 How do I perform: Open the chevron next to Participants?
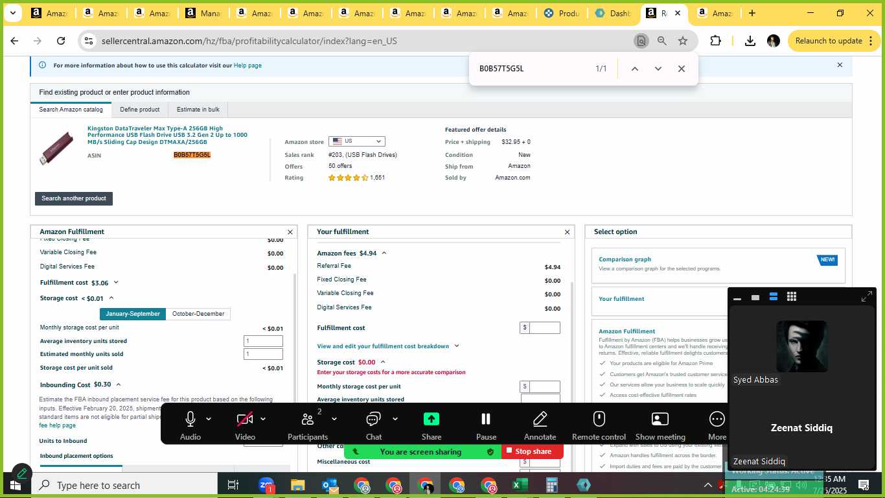point(334,419)
